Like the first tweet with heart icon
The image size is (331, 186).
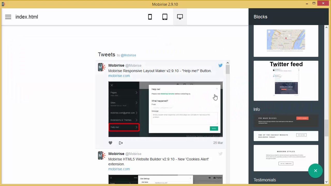coord(110,143)
